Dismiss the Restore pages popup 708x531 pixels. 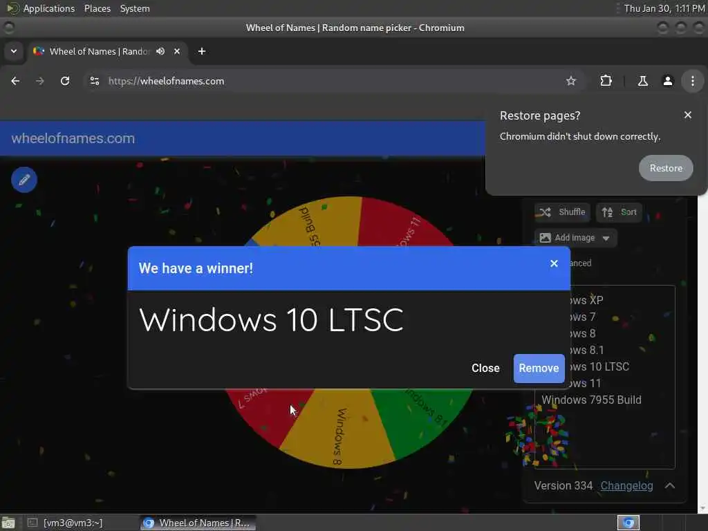pyautogui.click(x=688, y=115)
